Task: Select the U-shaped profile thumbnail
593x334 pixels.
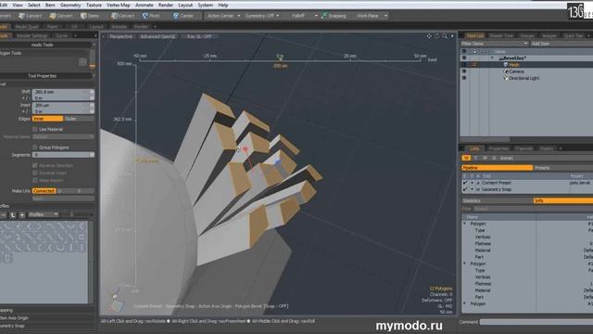Action: point(60,248)
